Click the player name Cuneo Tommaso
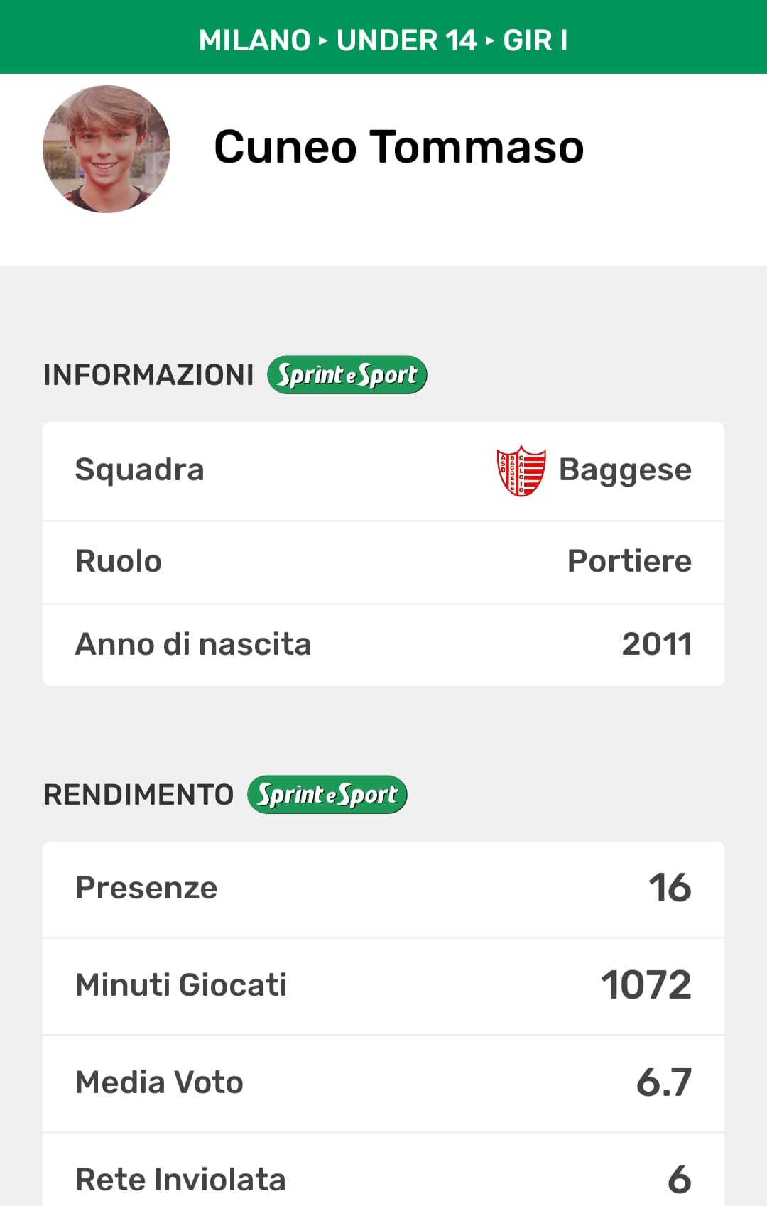The image size is (767, 1206). (398, 147)
